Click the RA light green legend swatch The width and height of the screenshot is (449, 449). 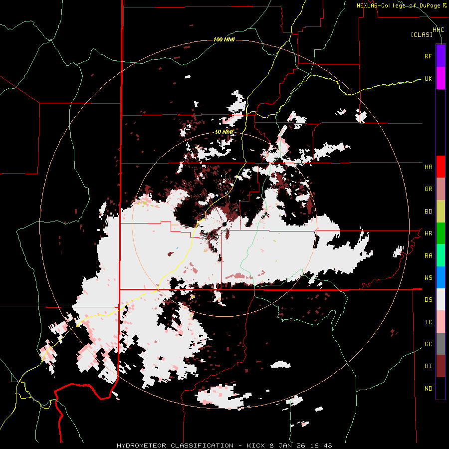(441, 255)
